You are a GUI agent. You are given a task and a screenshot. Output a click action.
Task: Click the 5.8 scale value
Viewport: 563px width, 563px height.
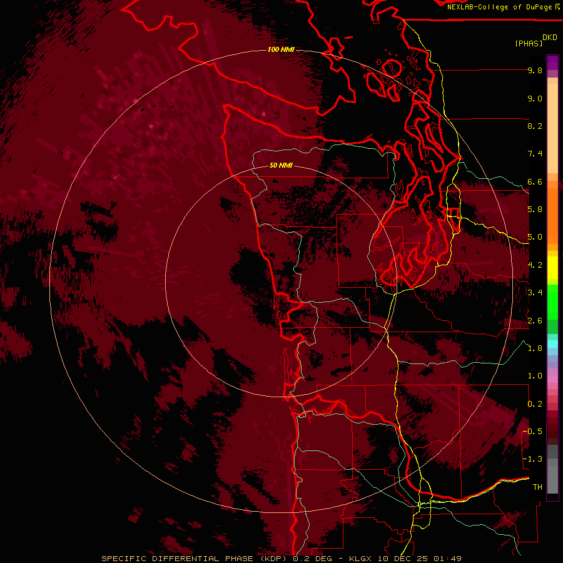tap(535, 210)
